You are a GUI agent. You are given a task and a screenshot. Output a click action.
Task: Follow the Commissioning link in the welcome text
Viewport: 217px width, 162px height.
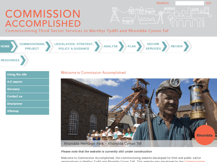[194, 161]
